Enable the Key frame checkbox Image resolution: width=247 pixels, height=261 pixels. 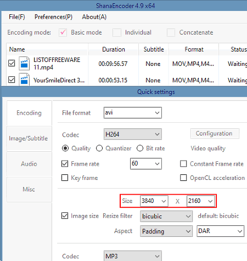coord(65,178)
